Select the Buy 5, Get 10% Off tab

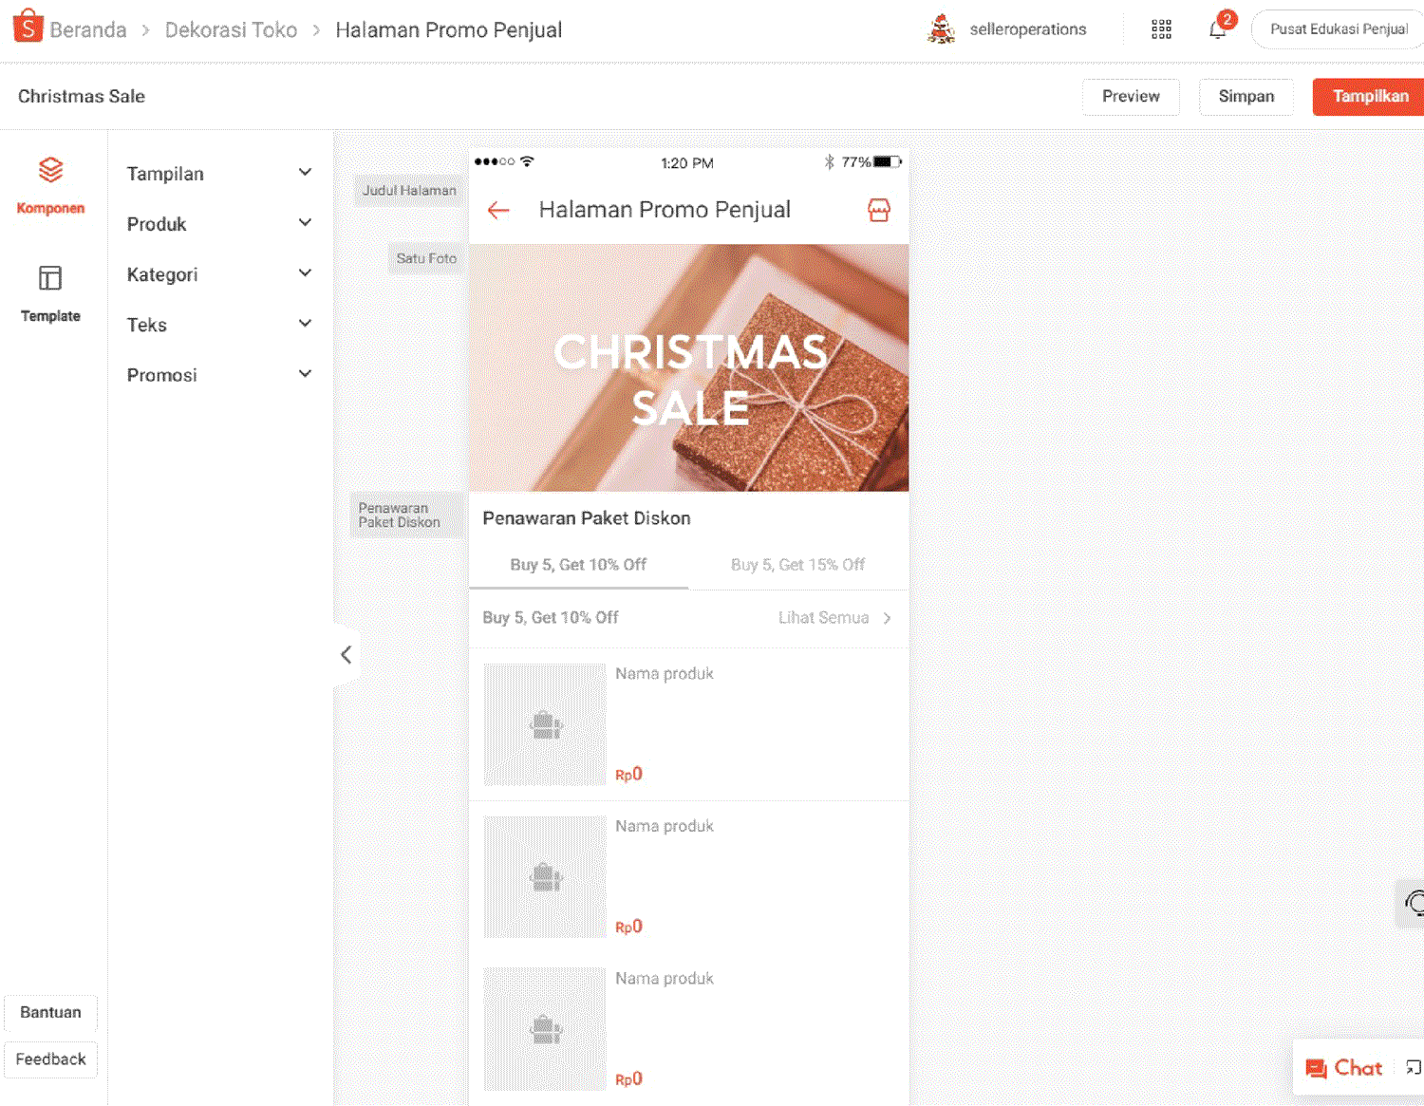coord(578,565)
